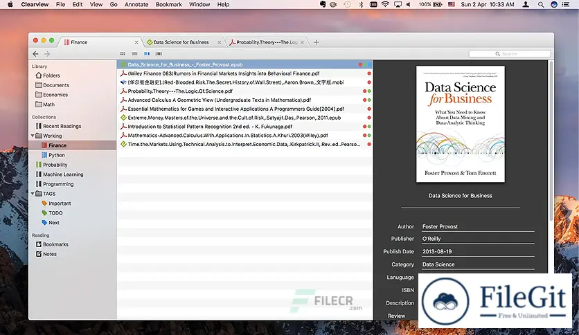Close the Data Science for Business tab

point(220,42)
